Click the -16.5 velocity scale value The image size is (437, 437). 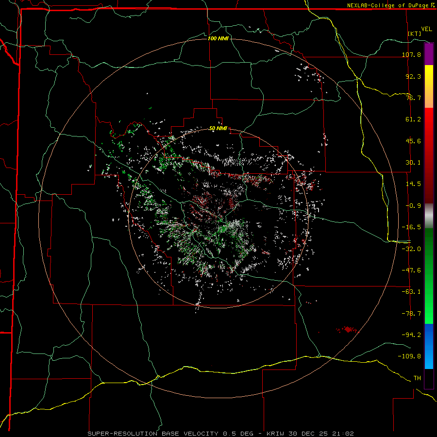point(411,227)
